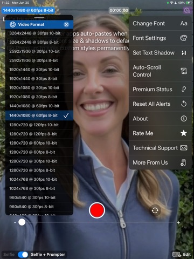Select 1280x720 @ 120fps 8-bit
This screenshot has width=194, height=259.
point(39,134)
